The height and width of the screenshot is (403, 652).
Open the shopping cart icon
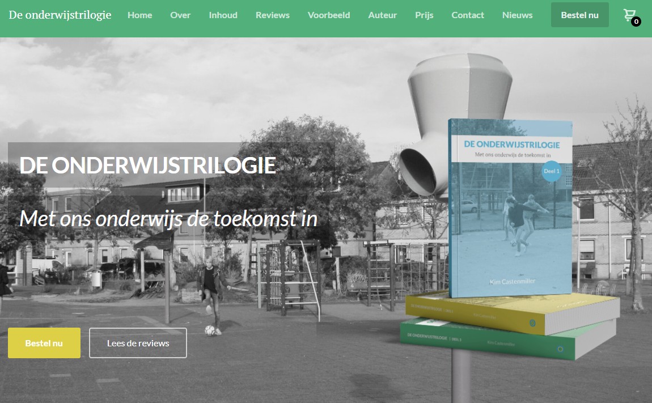(x=630, y=15)
